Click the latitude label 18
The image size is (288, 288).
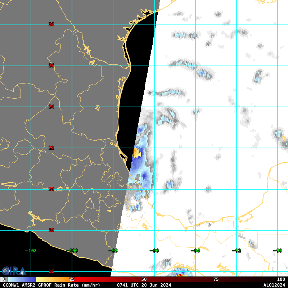[x=51, y=230]
